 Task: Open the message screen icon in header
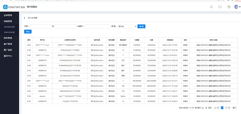tap(220, 7)
